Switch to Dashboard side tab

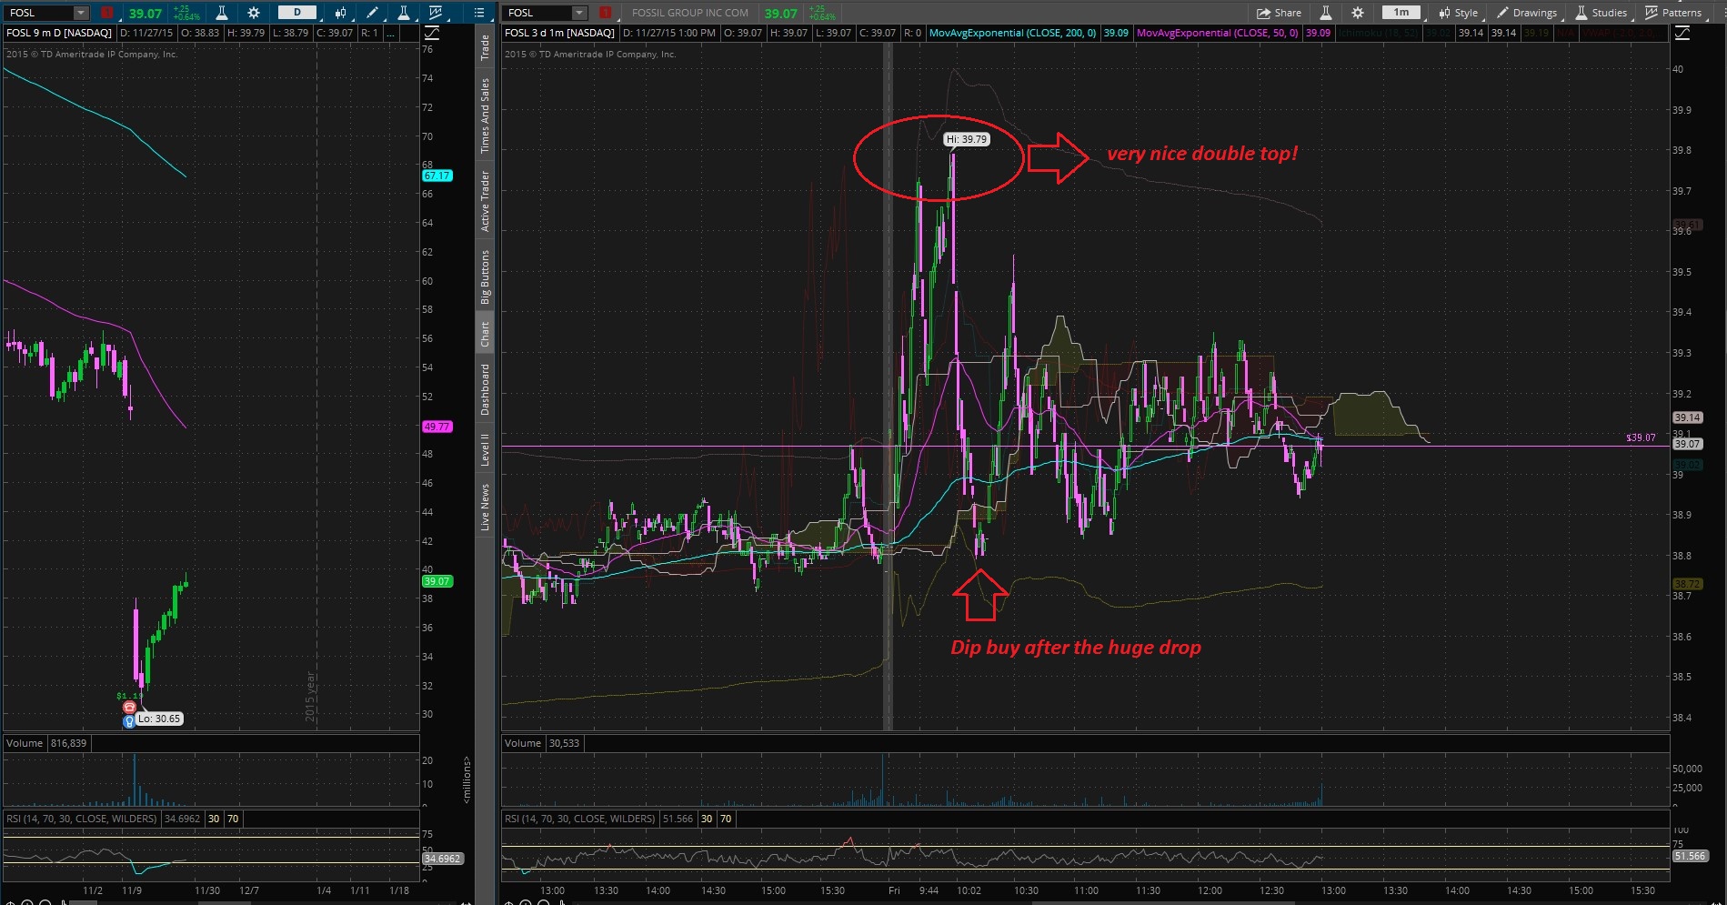(x=485, y=390)
